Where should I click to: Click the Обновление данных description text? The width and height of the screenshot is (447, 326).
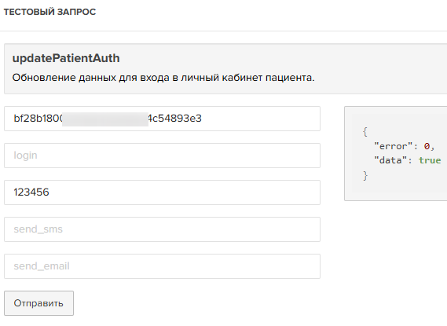click(163, 78)
